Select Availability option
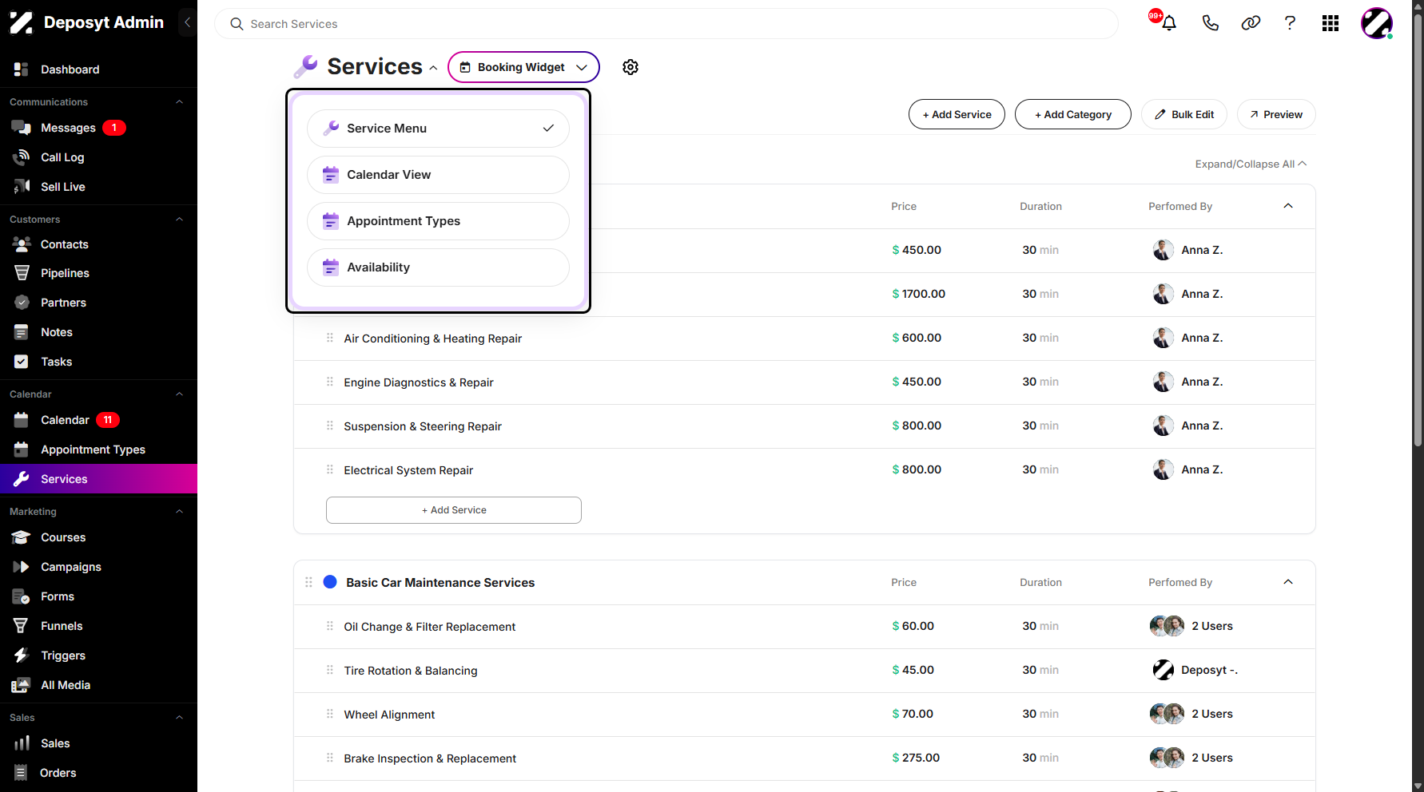Screen dimensions: 1424x792 438,267
